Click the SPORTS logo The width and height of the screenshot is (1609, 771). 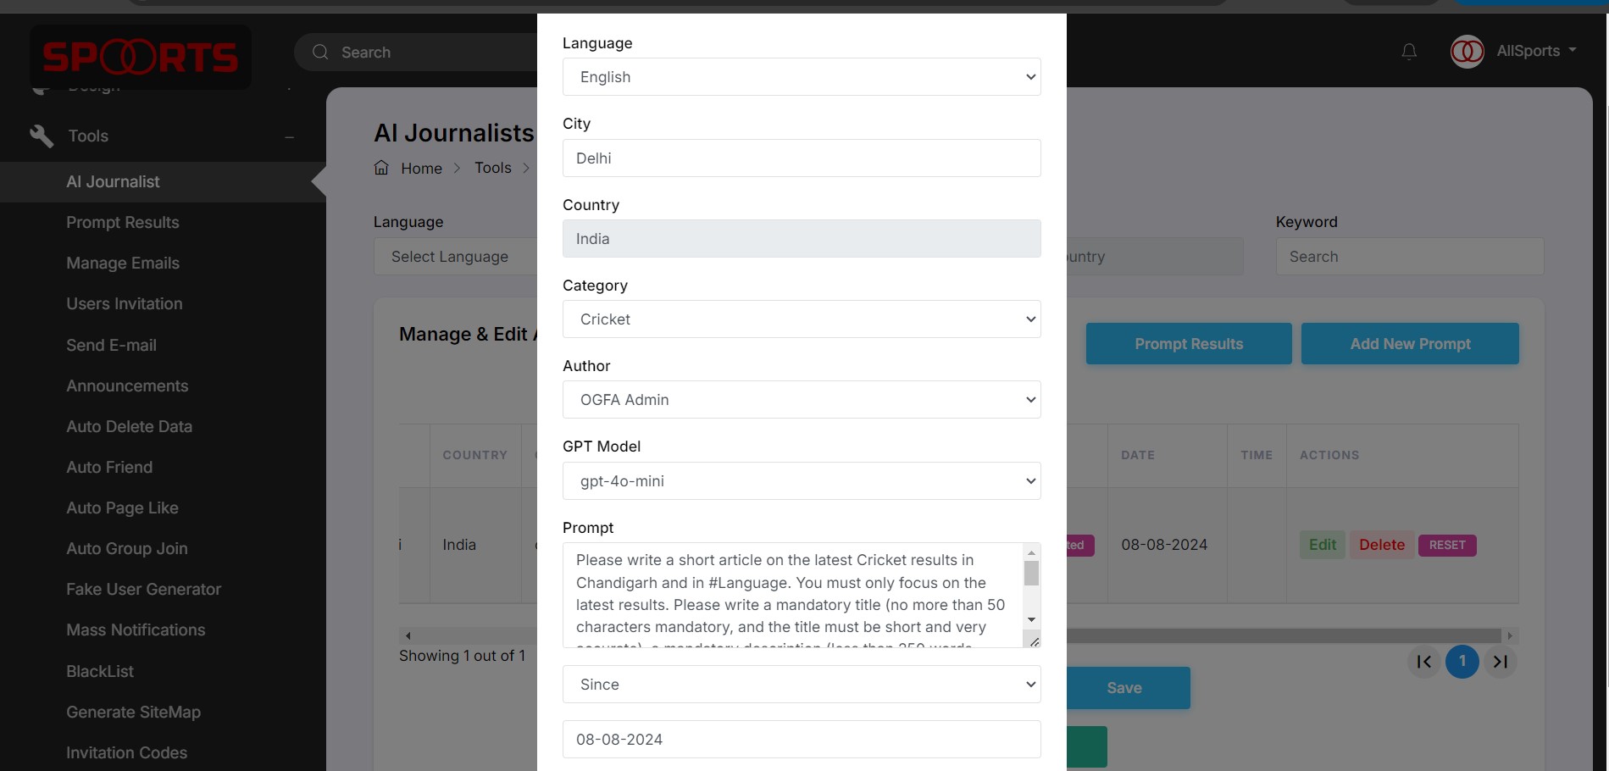click(x=141, y=57)
